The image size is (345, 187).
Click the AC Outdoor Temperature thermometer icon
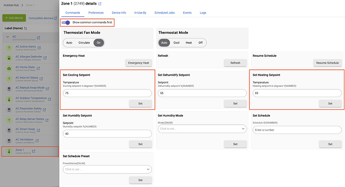(9, 99)
